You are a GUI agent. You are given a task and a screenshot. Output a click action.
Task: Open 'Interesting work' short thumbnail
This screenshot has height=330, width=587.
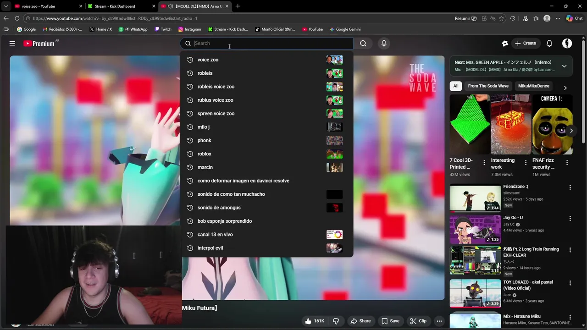[510, 124]
